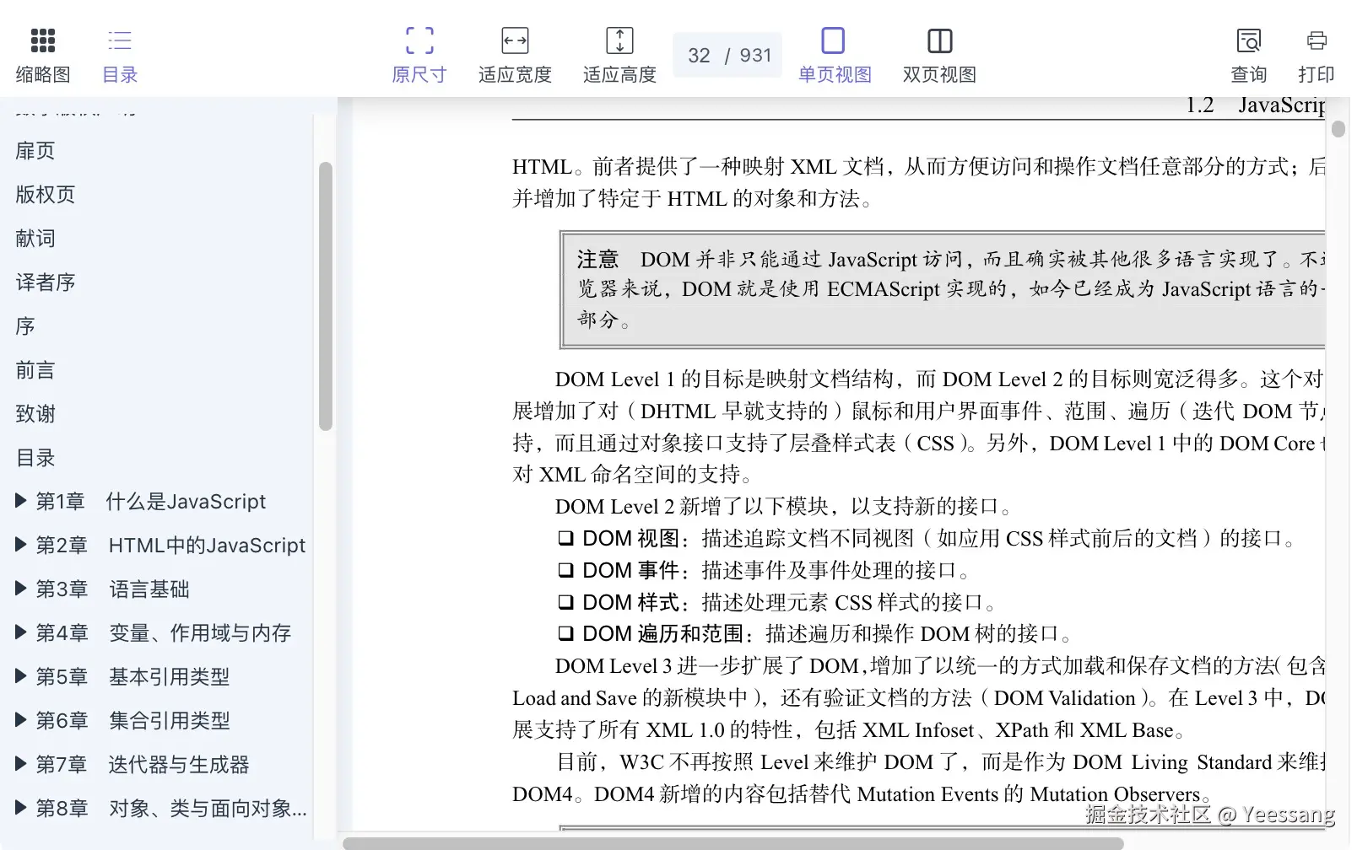
Task: Click the page number input field
Action: pyautogui.click(x=700, y=54)
